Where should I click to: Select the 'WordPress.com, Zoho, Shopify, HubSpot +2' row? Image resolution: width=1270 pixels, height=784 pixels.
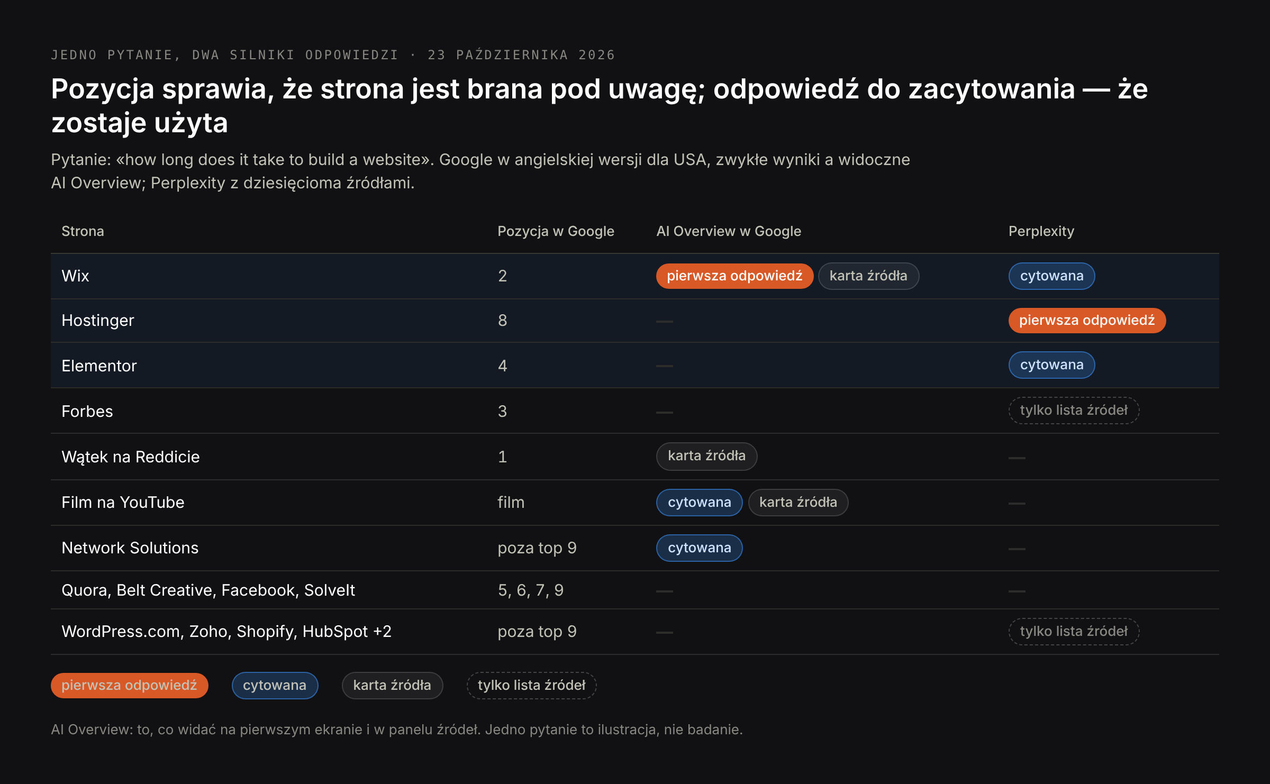635,632
